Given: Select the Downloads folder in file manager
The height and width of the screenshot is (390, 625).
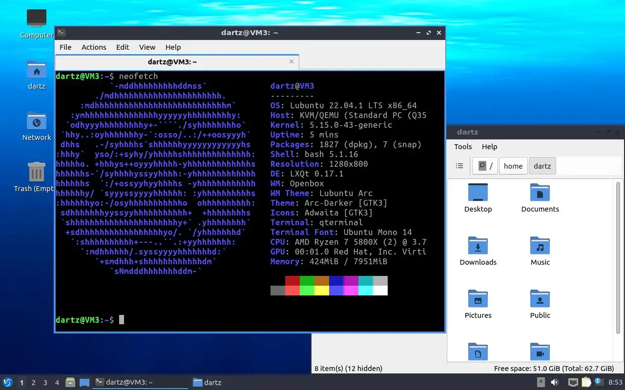Looking at the screenshot, I should pos(478,252).
